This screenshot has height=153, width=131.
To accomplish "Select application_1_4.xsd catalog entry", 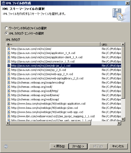I will pyautogui.click(x=43, y=53).
